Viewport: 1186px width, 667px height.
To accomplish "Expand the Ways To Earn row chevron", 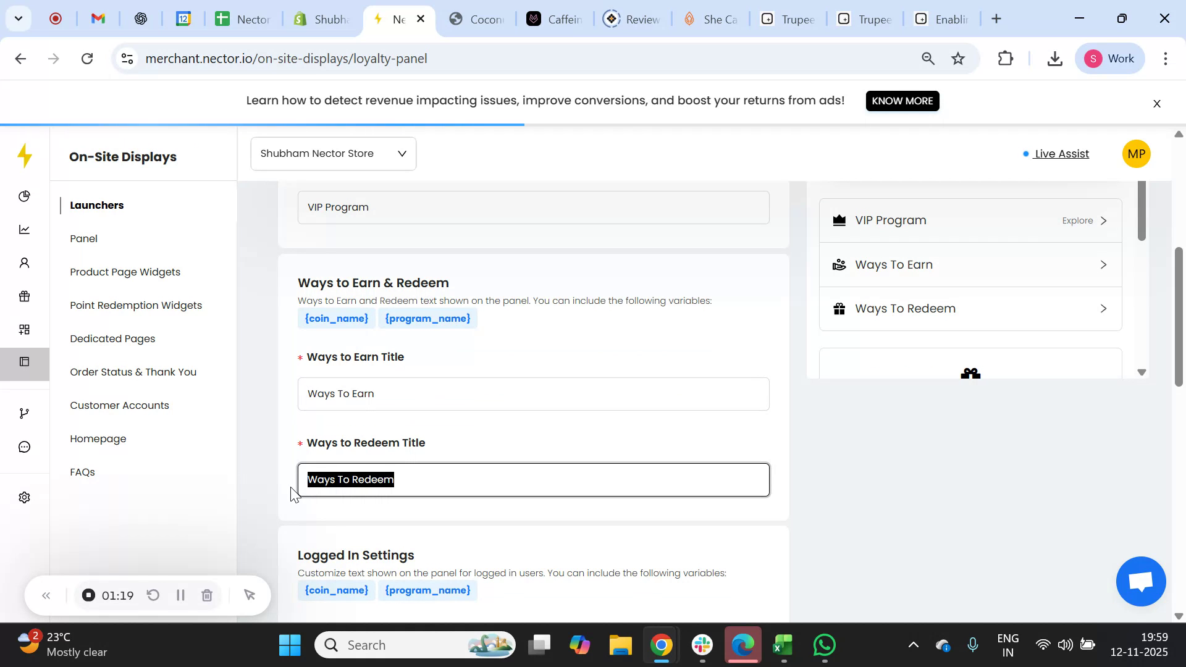I will pos(1103,264).
